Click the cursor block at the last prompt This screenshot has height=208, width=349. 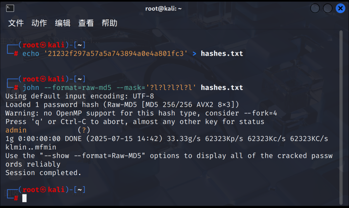pyautogui.click(x=25, y=198)
